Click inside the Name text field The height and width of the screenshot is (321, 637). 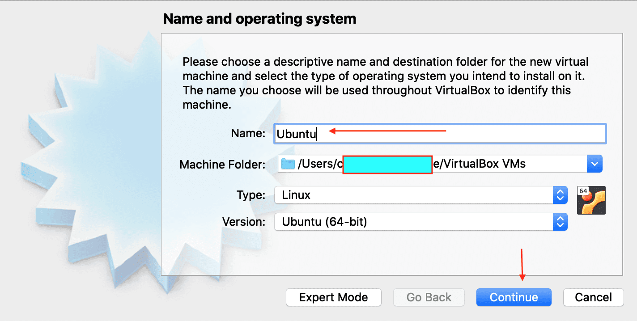[447, 134]
